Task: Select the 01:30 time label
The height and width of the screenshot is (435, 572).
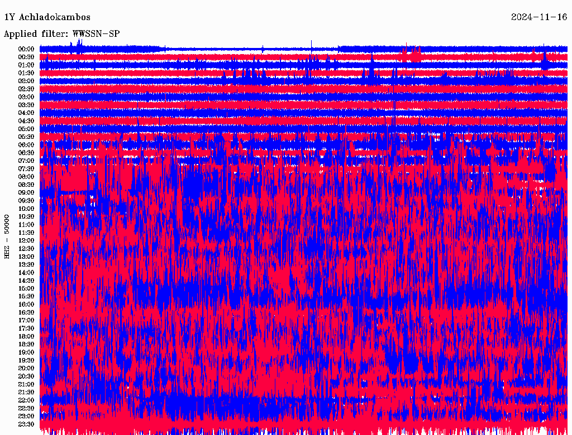Action: (x=26, y=73)
